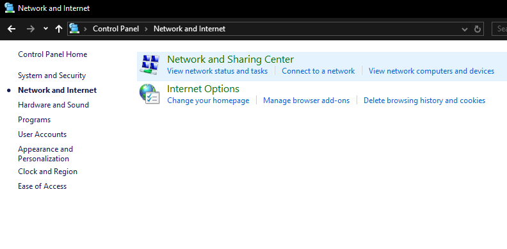Click Change your homepage link
The width and height of the screenshot is (507, 249).
[x=208, y=100]
